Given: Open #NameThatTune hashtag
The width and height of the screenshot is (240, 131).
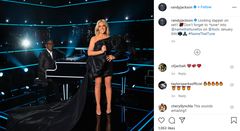Looking at the screenshot, I should (x=202, y=34).
